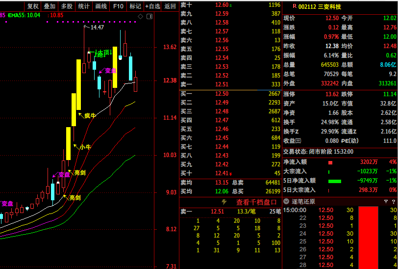Select stock title 002112 三变科技
This screenshot has width=398, height=269.
[320, 7]
